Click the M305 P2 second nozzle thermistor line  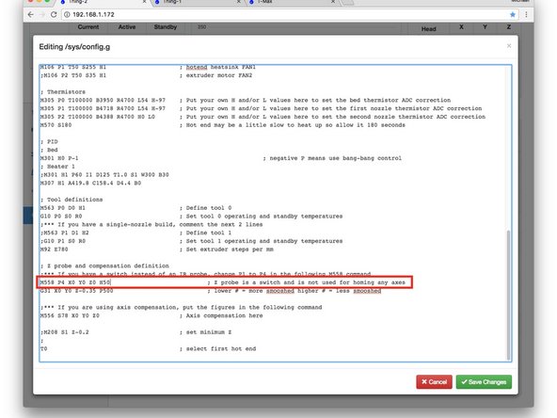point(263,117)
